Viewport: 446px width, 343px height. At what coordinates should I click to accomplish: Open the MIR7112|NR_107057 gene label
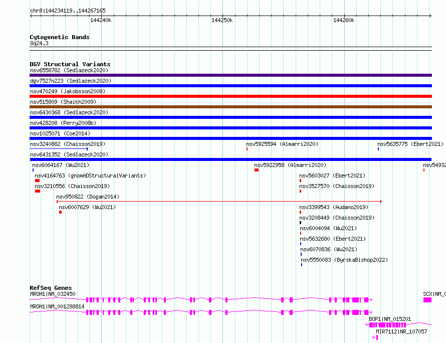point(401,331)
